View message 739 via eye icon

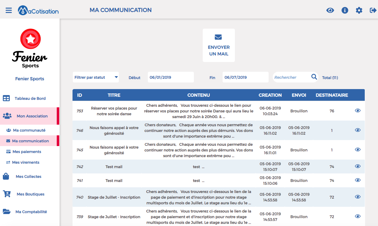[358, 217]
